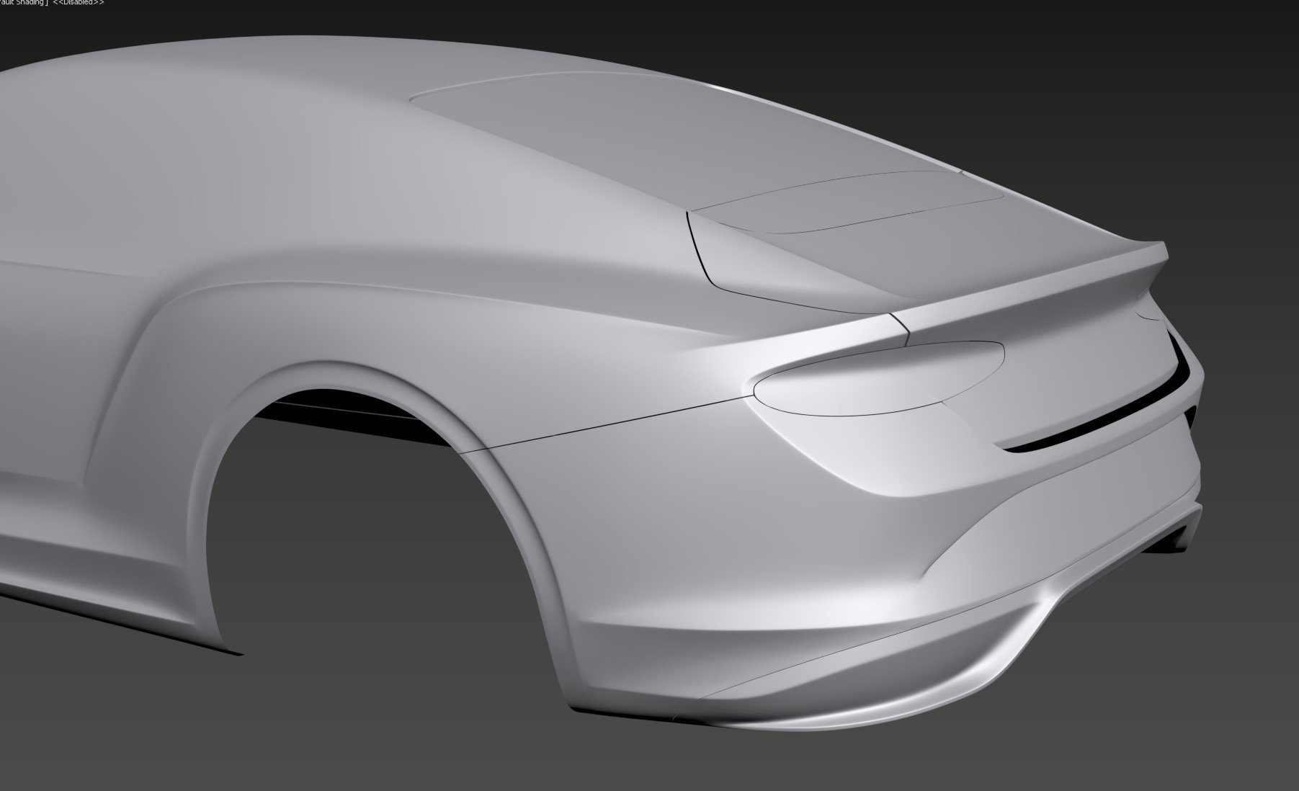Open the Default Shading viewport menu

coord(22,3)
